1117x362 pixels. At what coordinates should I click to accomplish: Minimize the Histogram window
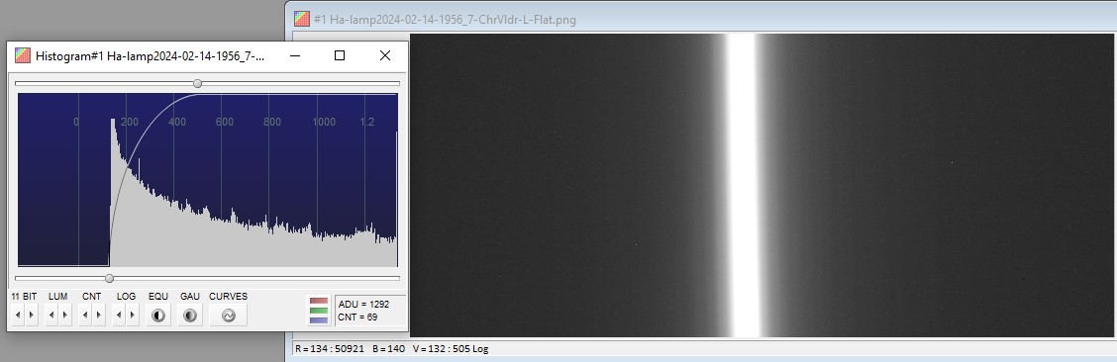[x=294, y=55]
